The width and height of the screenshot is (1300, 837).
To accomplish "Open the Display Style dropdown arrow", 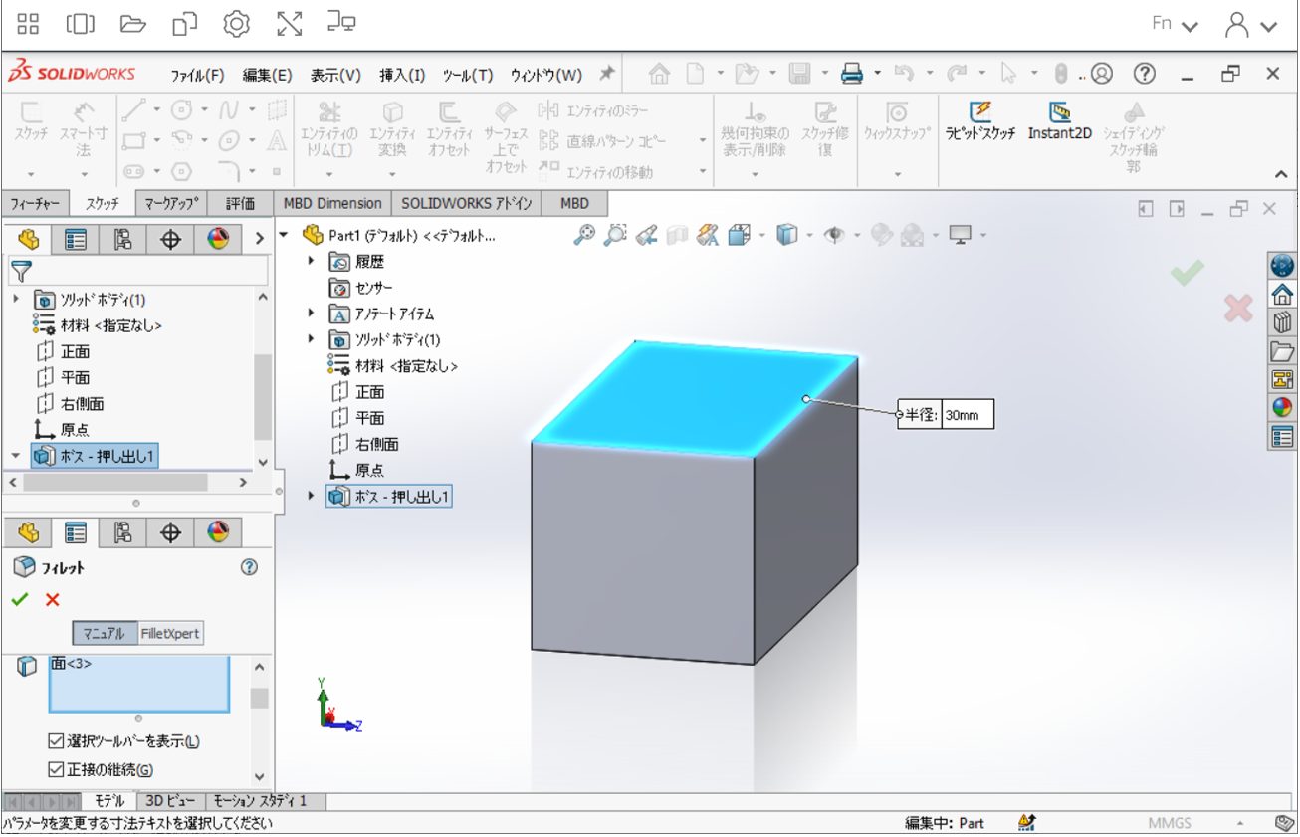I will tap(809, 233).
